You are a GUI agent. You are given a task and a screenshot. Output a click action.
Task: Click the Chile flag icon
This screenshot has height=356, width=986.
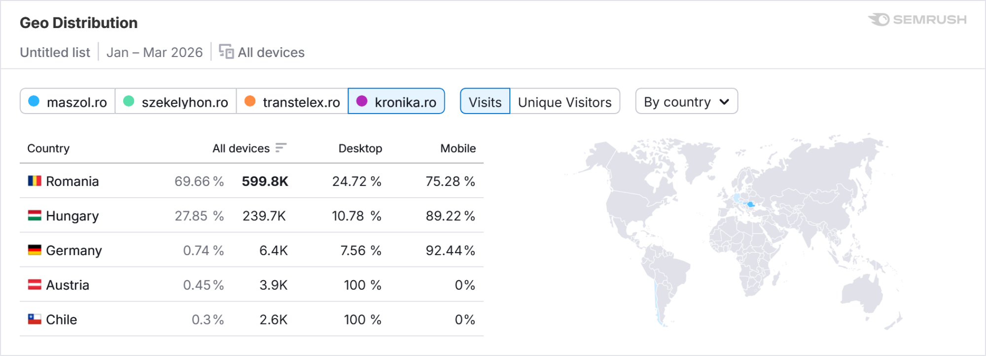pyautogui.click(x=35, y=319)
